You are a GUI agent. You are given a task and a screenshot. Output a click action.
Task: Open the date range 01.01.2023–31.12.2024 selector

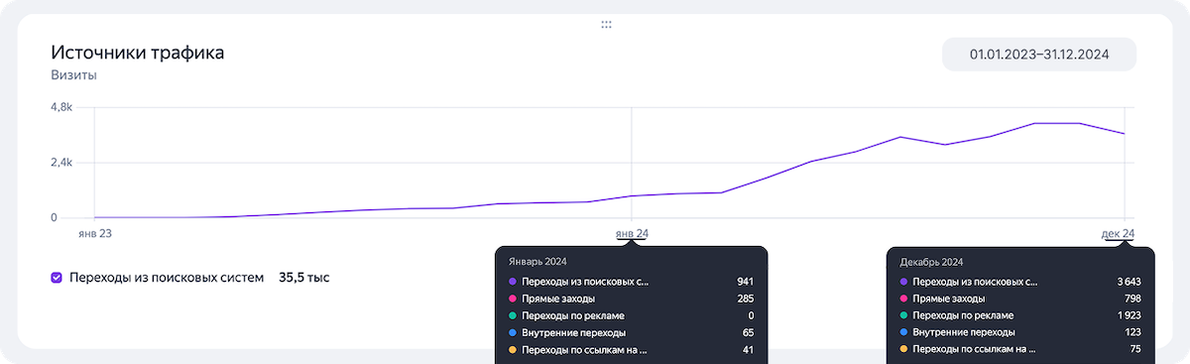(1039, 55)
